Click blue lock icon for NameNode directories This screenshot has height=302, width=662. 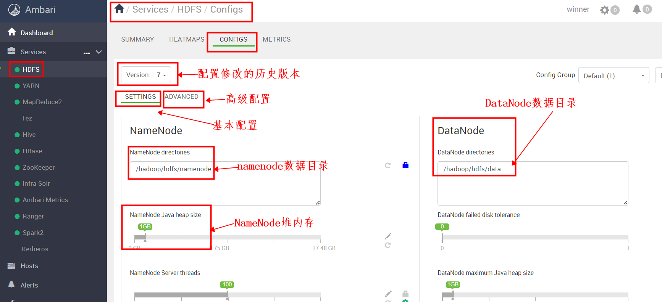(x=405, y=165)
